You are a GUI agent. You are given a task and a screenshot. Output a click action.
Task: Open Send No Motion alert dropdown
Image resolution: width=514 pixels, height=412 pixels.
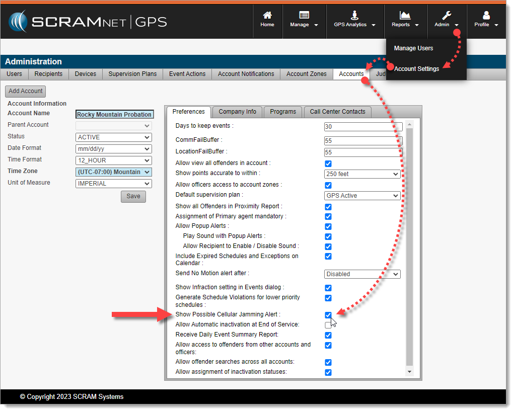point(362,274)
